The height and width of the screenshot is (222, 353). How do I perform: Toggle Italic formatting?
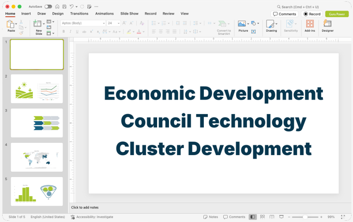click(x=71, y=32)
